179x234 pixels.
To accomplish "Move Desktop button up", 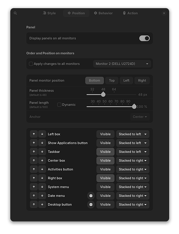I will 34,205.
